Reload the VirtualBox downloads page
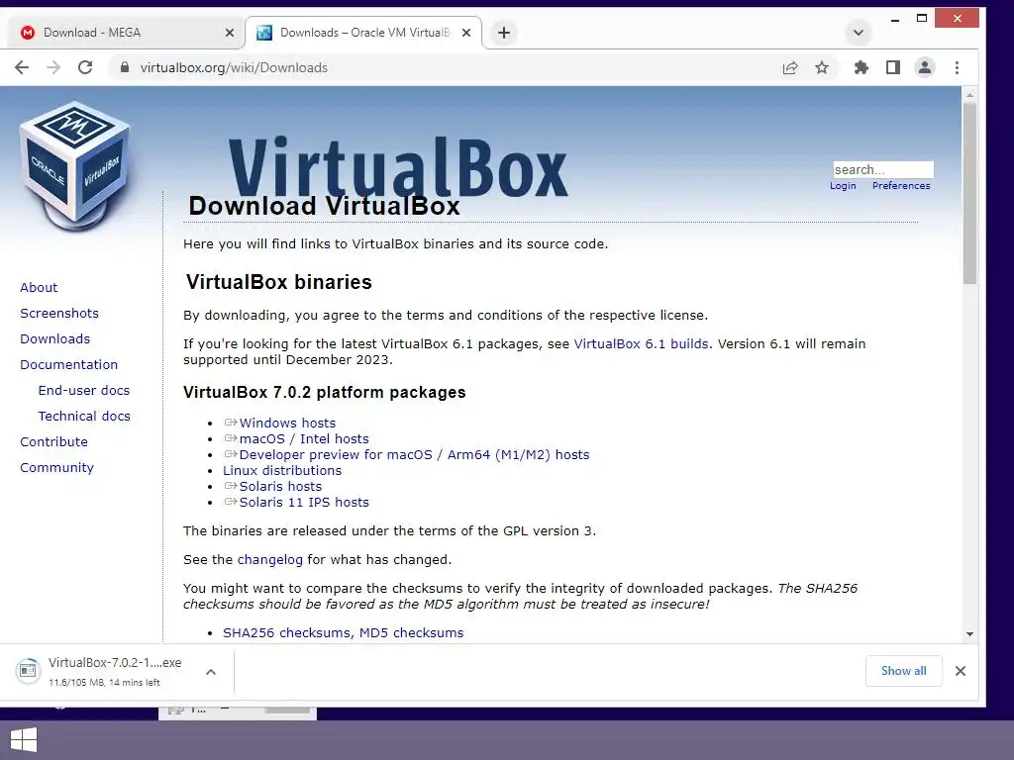Image resolution: width=1014 pixels, height=760 pixels. (85, 67)
